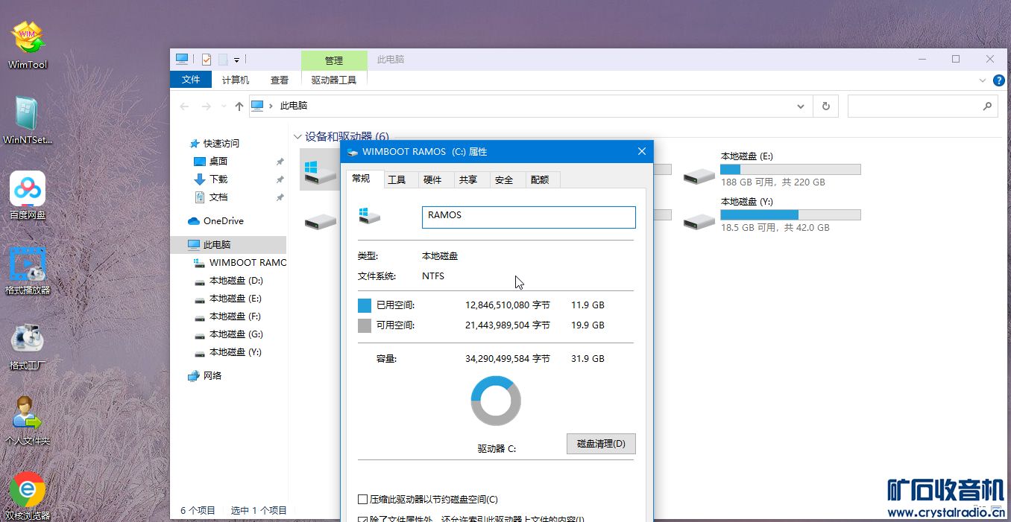Click the pin icon next to 下载
This screenshot has height=522, width=1011.
pos(280,179)
